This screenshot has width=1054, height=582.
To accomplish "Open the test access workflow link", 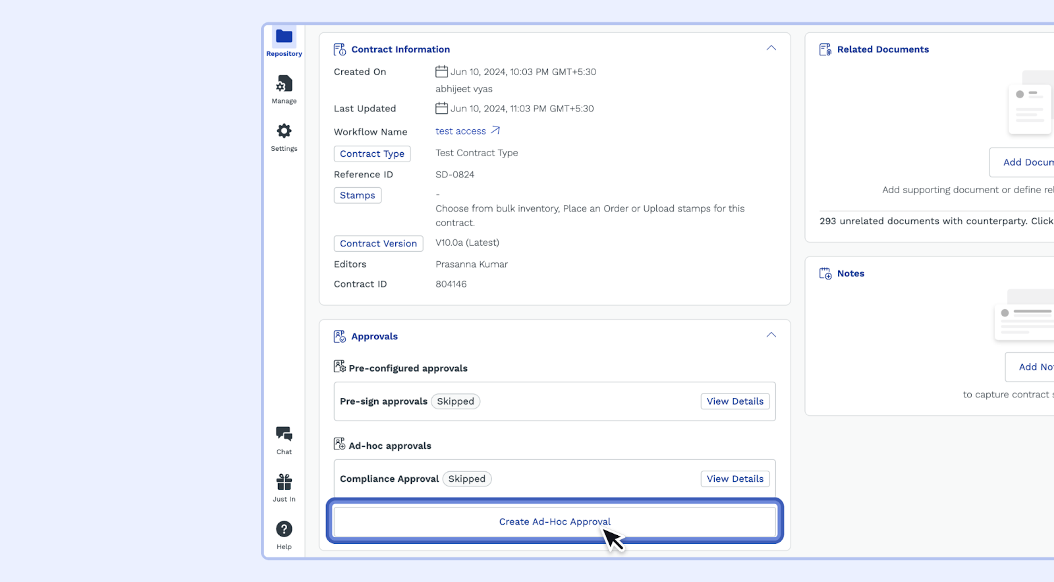I will (x=460, y=131).
